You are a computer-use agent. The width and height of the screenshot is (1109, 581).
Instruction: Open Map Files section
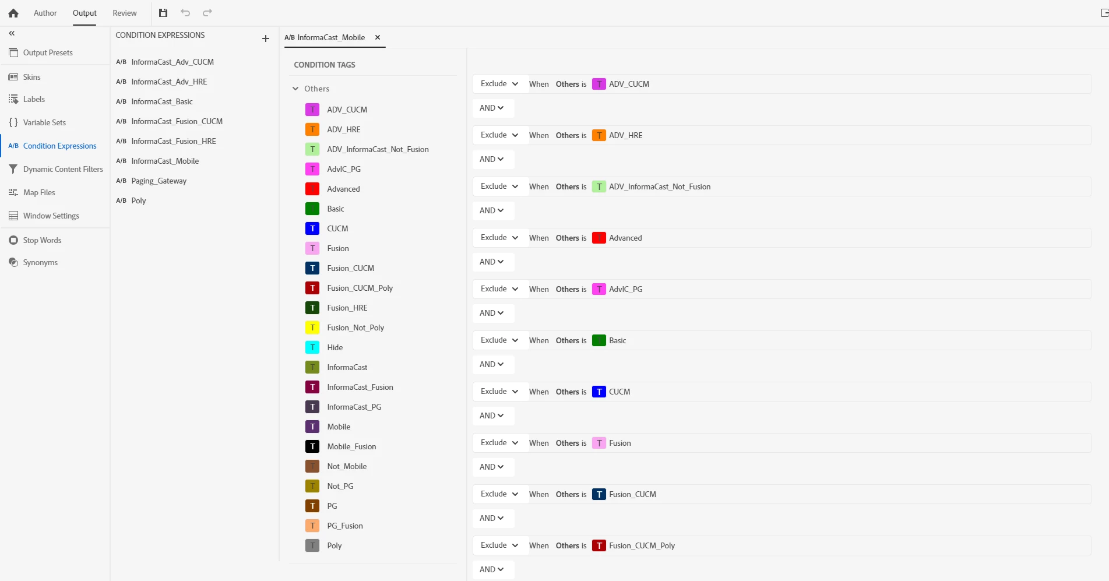(x=39, y=192)
